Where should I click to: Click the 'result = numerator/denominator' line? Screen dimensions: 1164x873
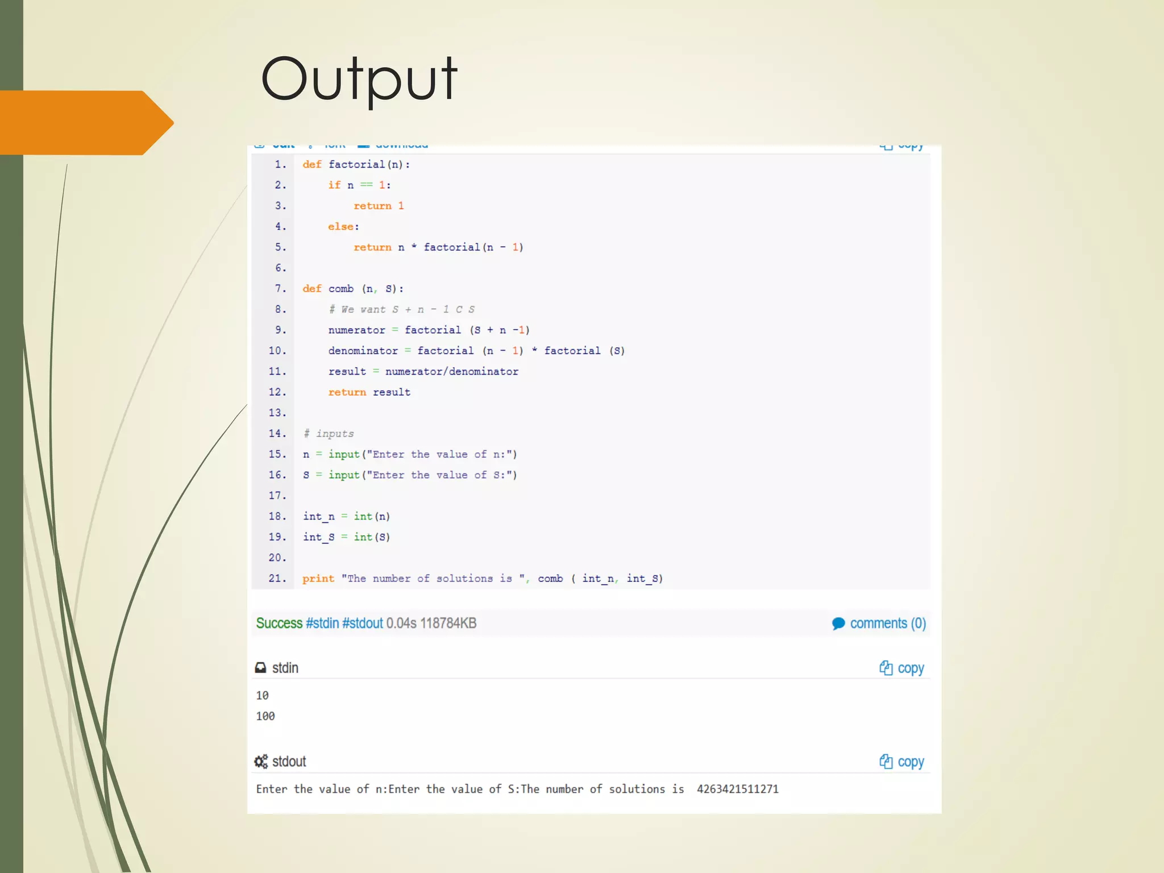coord(423,372)
